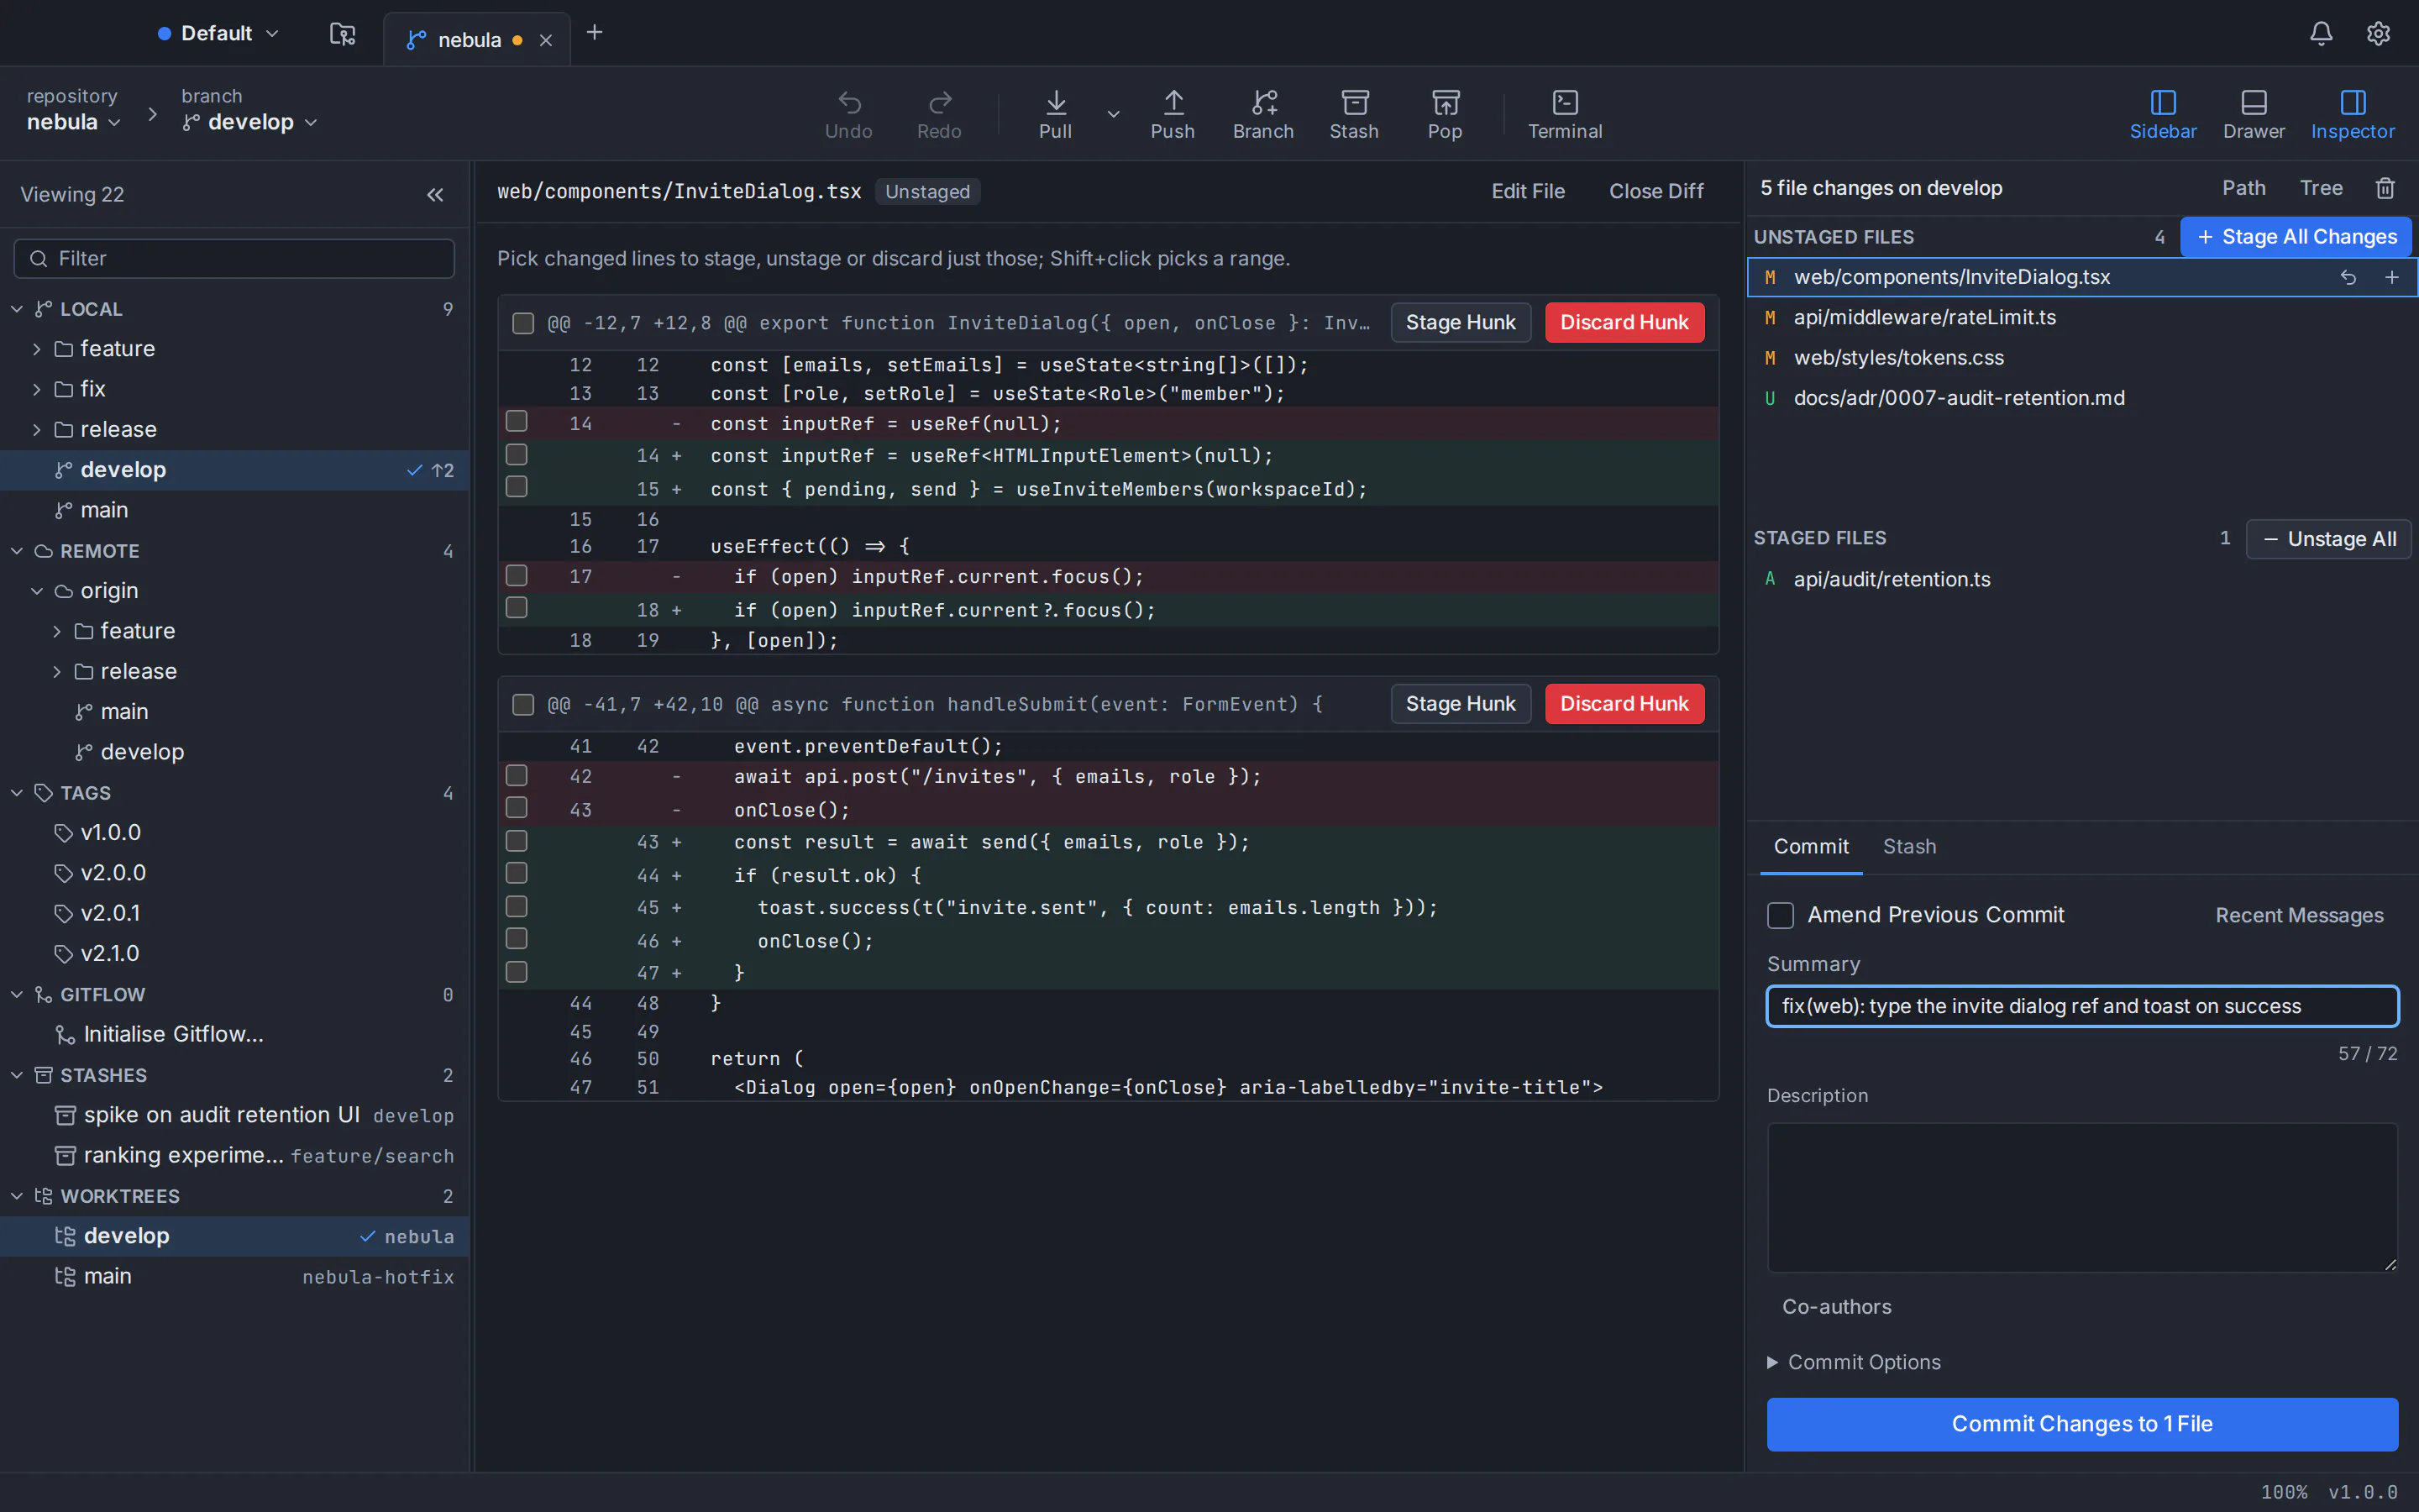Tick the handleSubmit hunk header checkbox
The image size is (2419, 1512).
point(522,705)
